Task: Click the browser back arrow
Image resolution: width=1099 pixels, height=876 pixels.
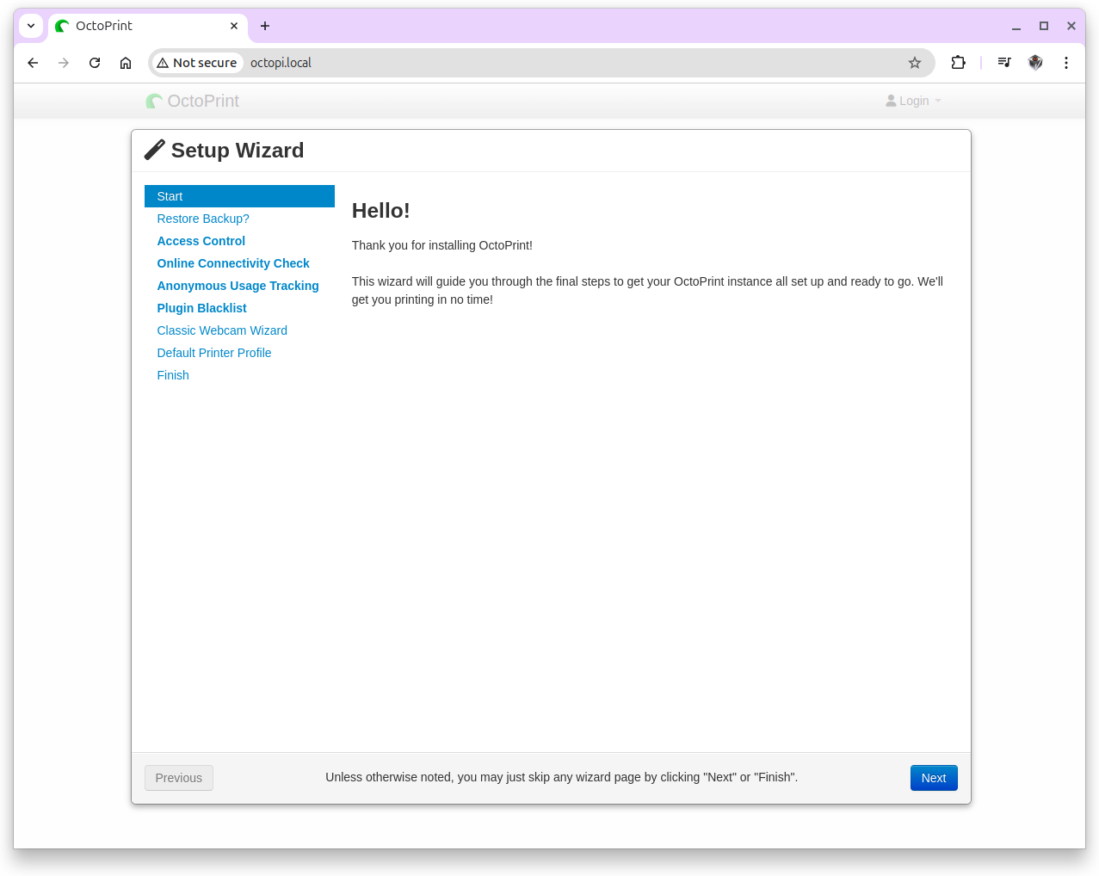Action: pos(33,63)
